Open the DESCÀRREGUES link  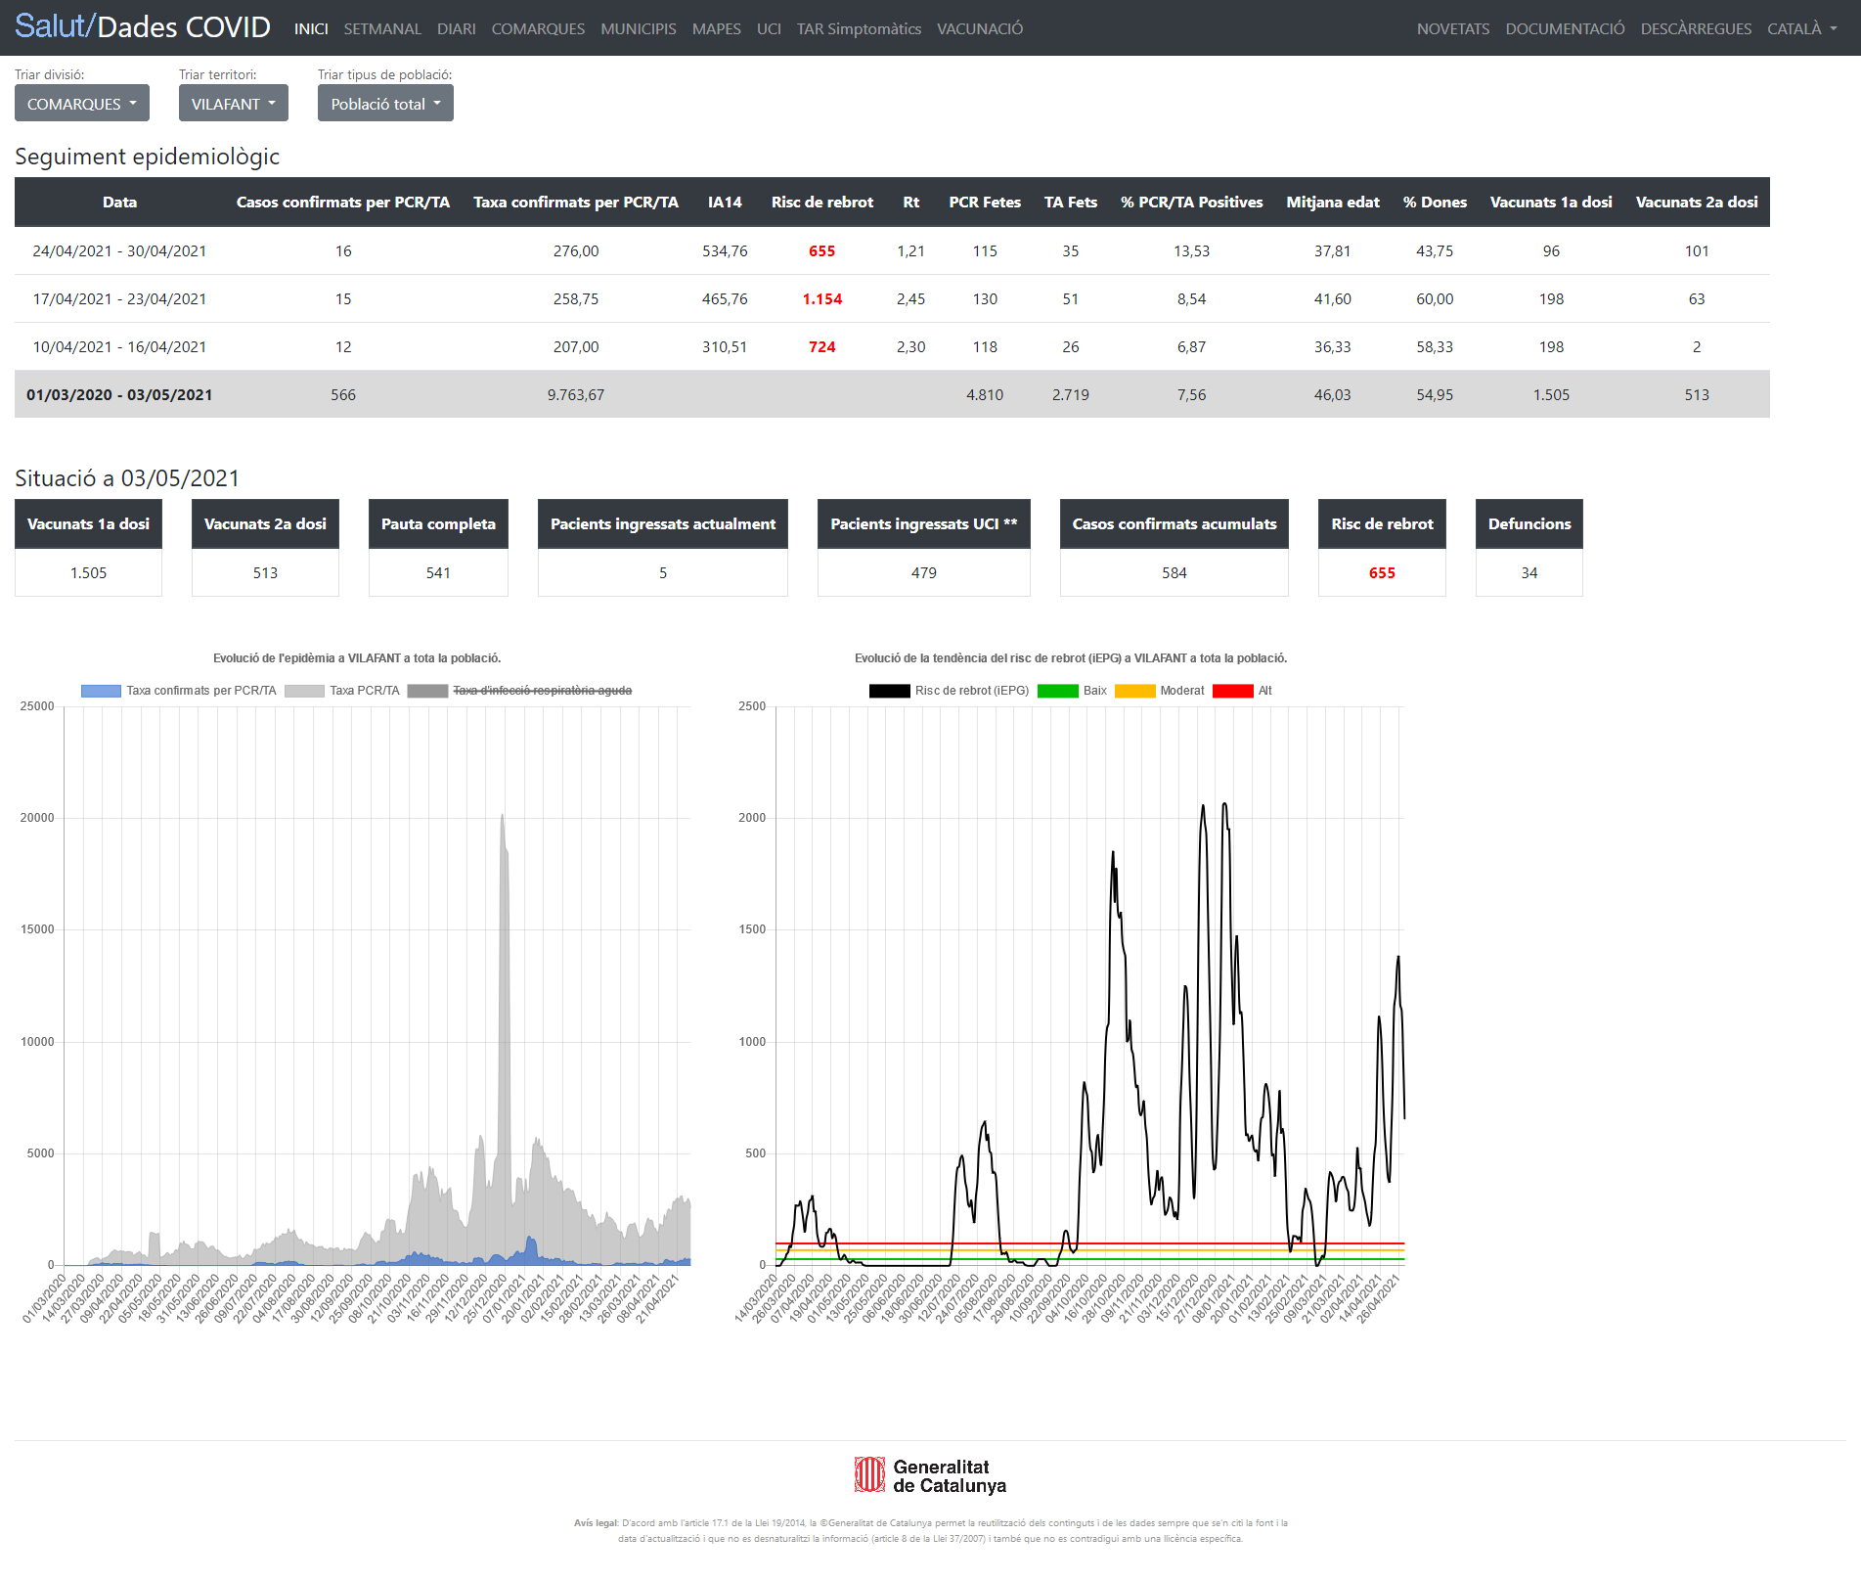coord(1696,28)
